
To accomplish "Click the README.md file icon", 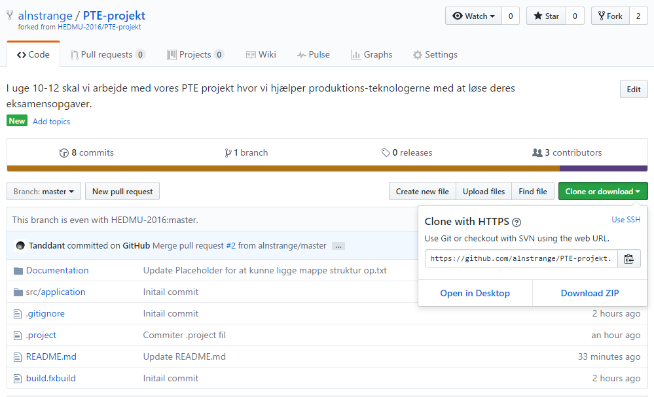I will coord(18,356).
